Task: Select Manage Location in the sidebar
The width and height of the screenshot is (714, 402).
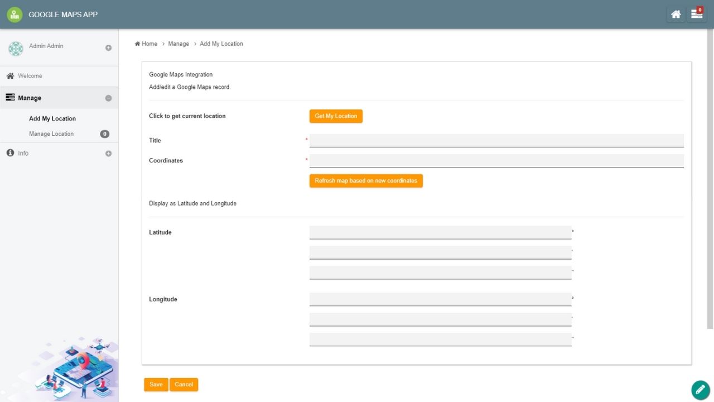Action: click(x=51, y=134)
